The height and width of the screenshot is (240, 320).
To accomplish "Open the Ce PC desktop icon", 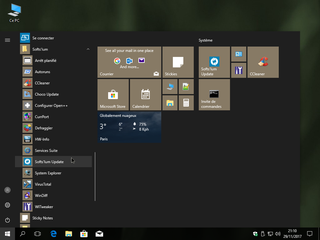I will coord(14,13).
